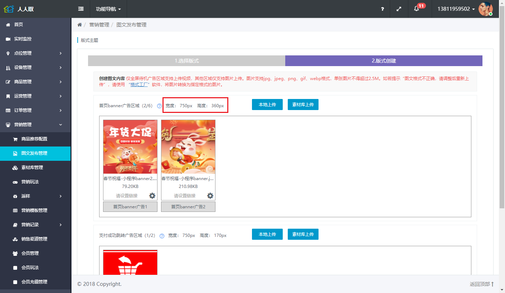The image size is (505, 293).
Task: Select the red shopping cart ad thumbnail
Action: [x=130, y=262]
